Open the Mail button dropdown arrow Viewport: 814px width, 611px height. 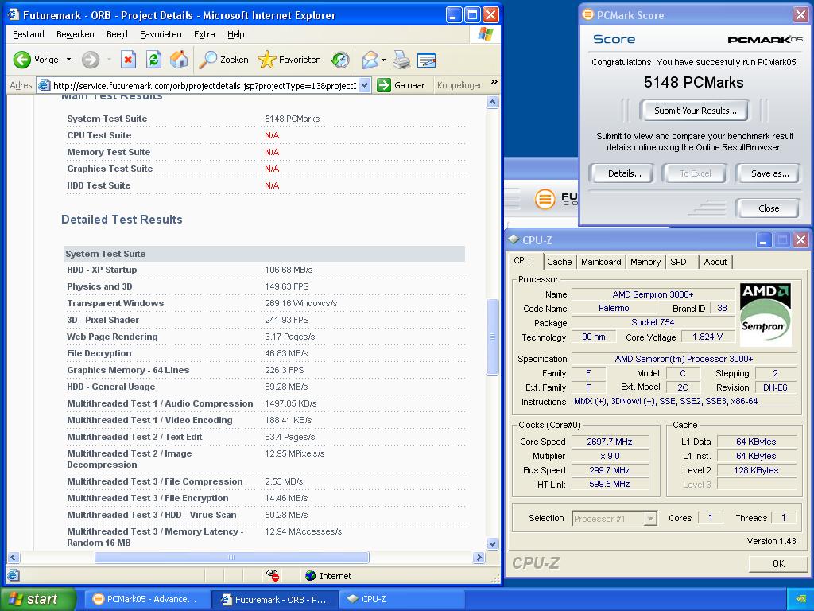coord(384,60)
